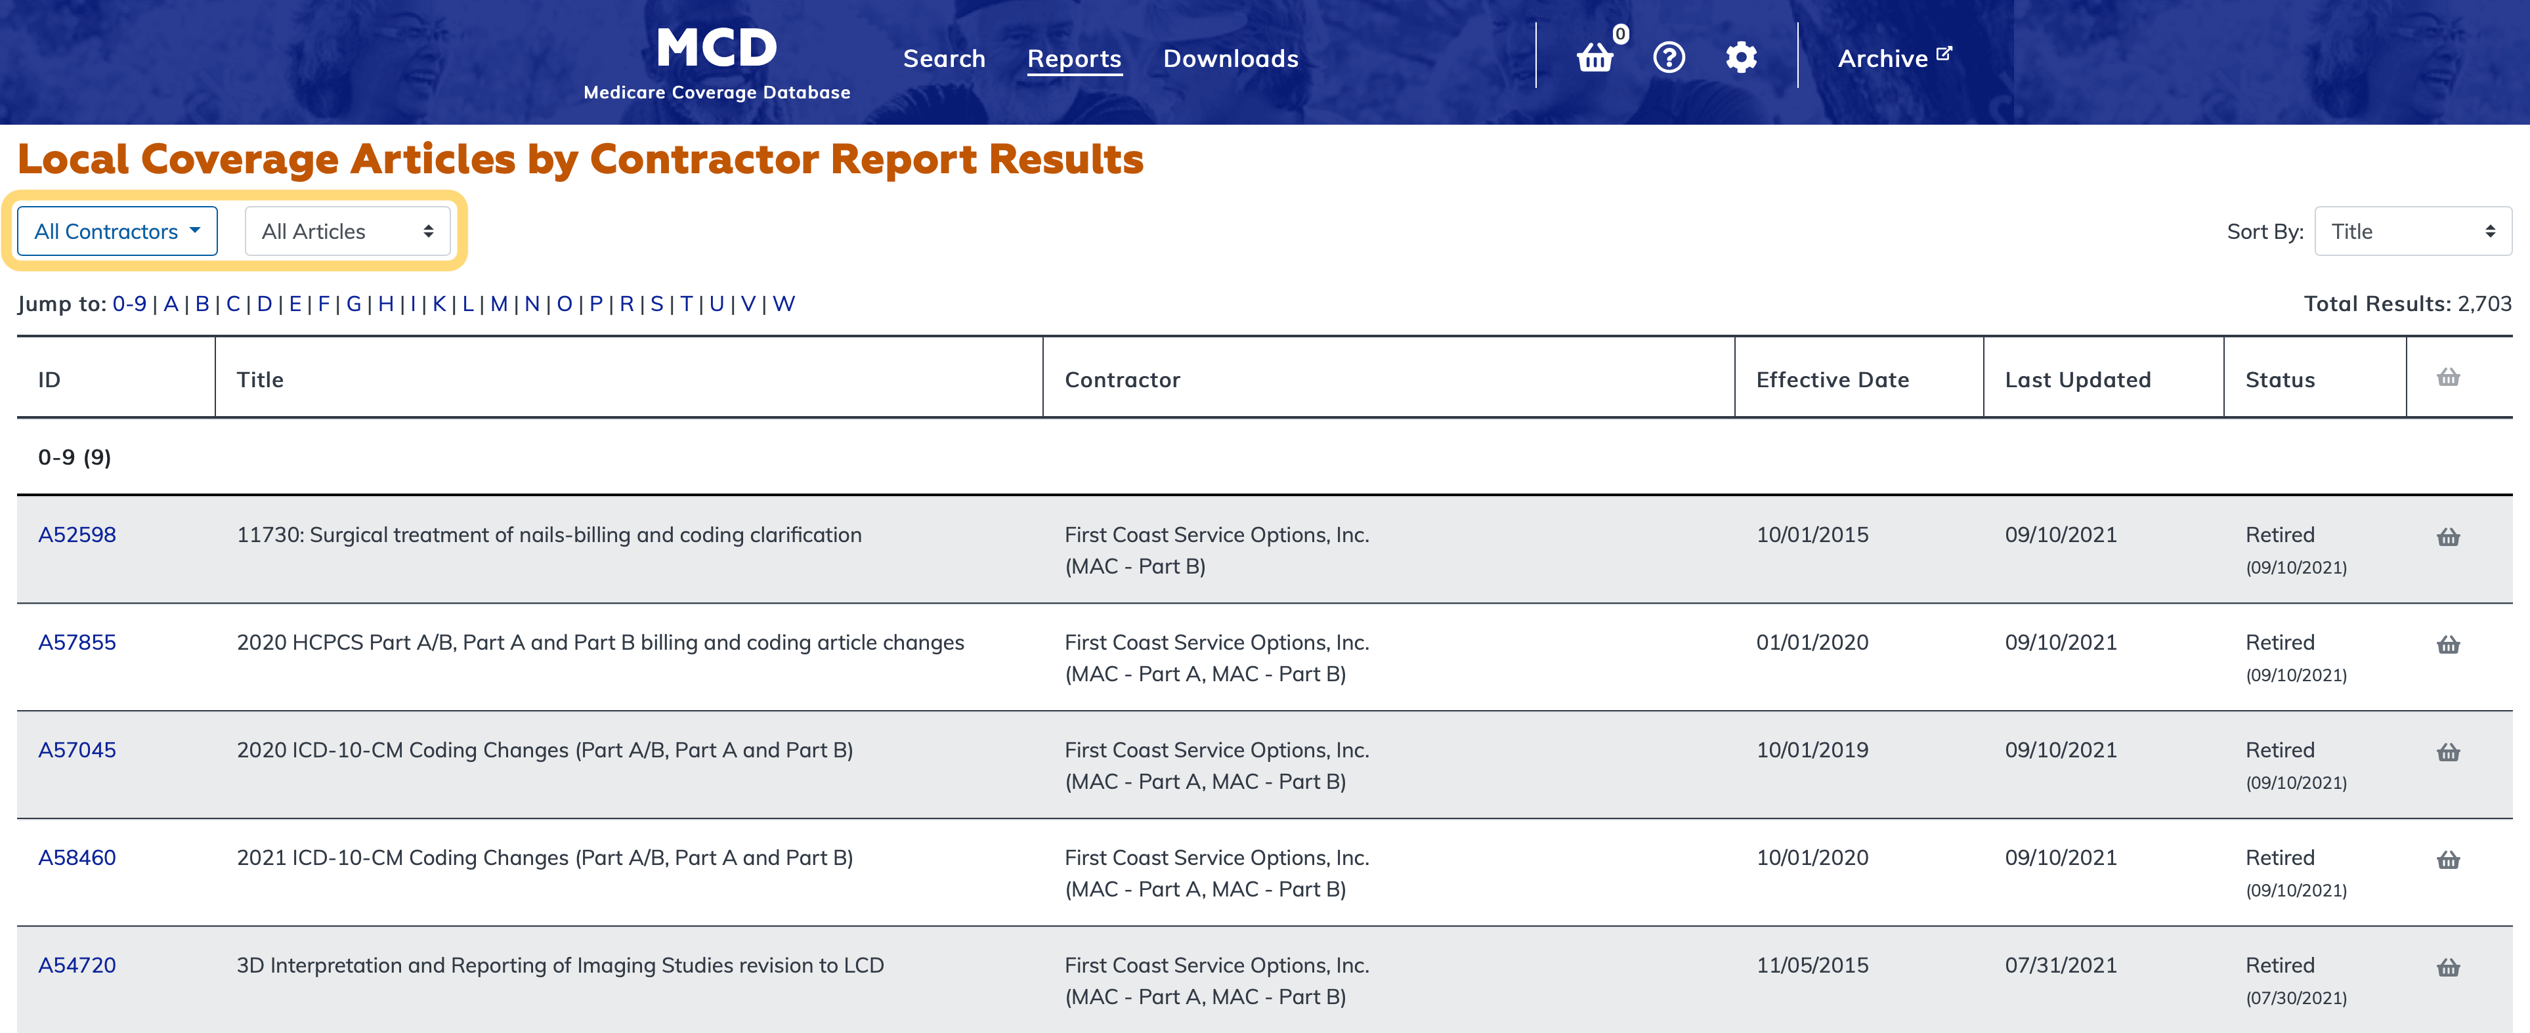This screenshot has width=2530, height=1033.
Task: Add article A54720 to basket
Action: [x=2447, y=968]
